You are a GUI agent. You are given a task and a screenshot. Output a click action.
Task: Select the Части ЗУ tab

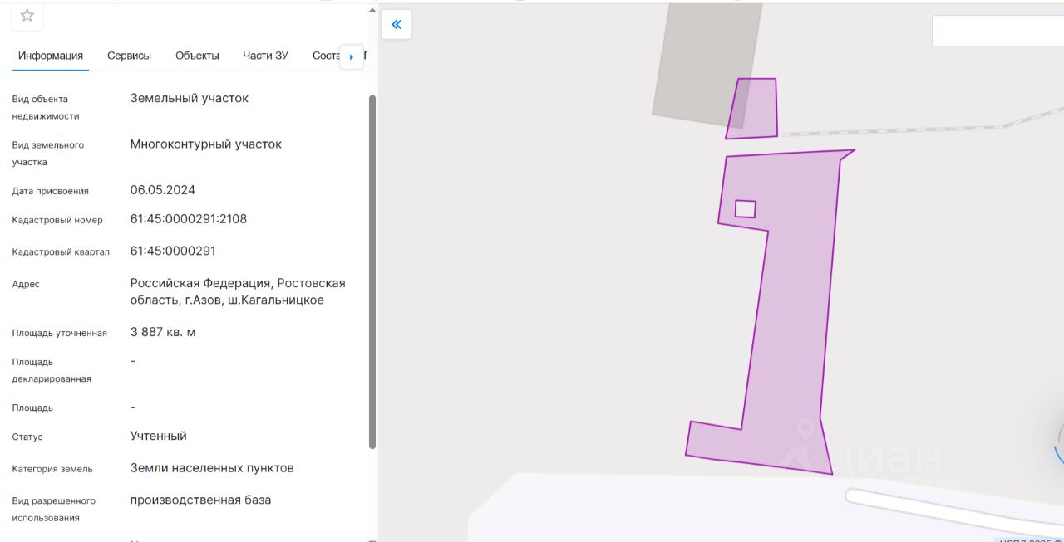coord(265,56)
